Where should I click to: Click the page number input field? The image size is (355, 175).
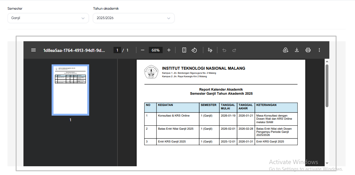117,50
